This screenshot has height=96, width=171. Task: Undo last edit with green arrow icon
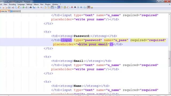[x=23, y=7]
